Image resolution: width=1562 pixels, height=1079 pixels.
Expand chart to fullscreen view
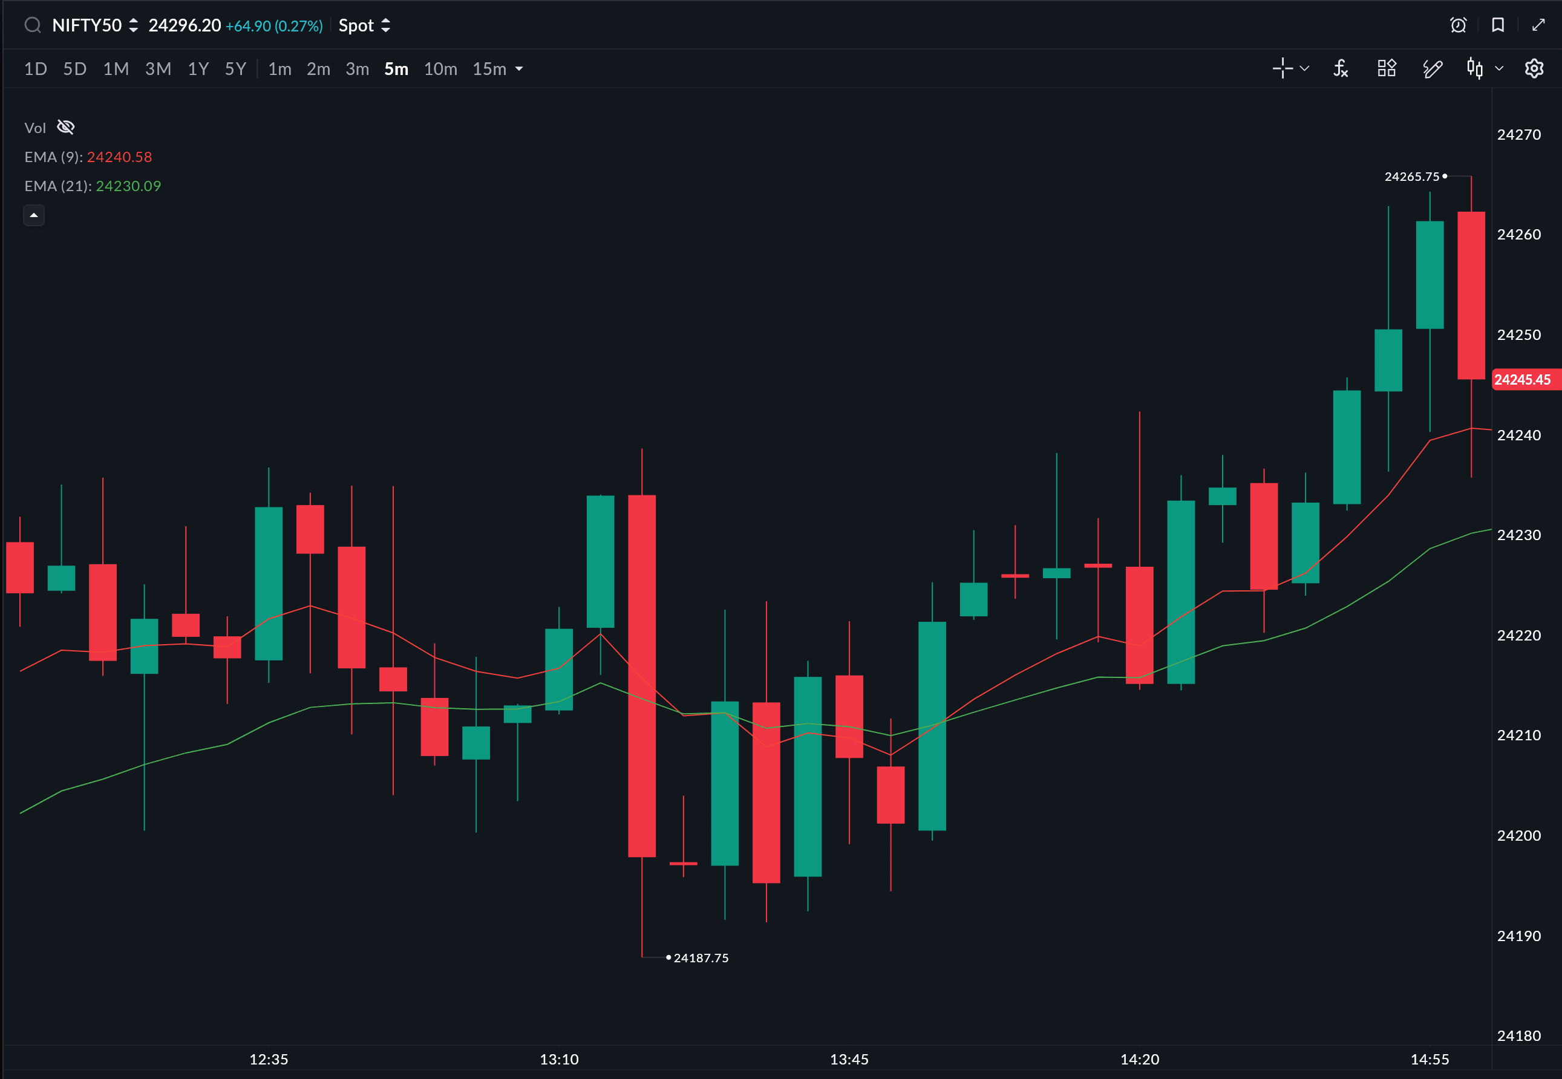point(1538,25)
